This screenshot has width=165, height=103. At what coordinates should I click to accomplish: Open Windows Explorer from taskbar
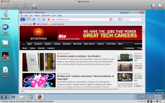pos(22,97)
